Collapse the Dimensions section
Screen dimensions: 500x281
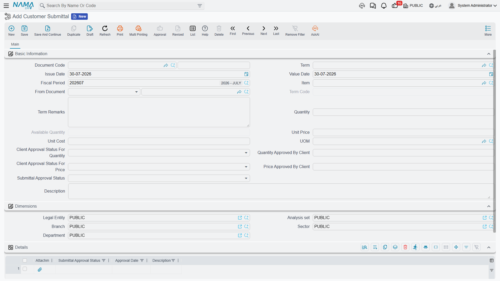(x=489, y=206)
